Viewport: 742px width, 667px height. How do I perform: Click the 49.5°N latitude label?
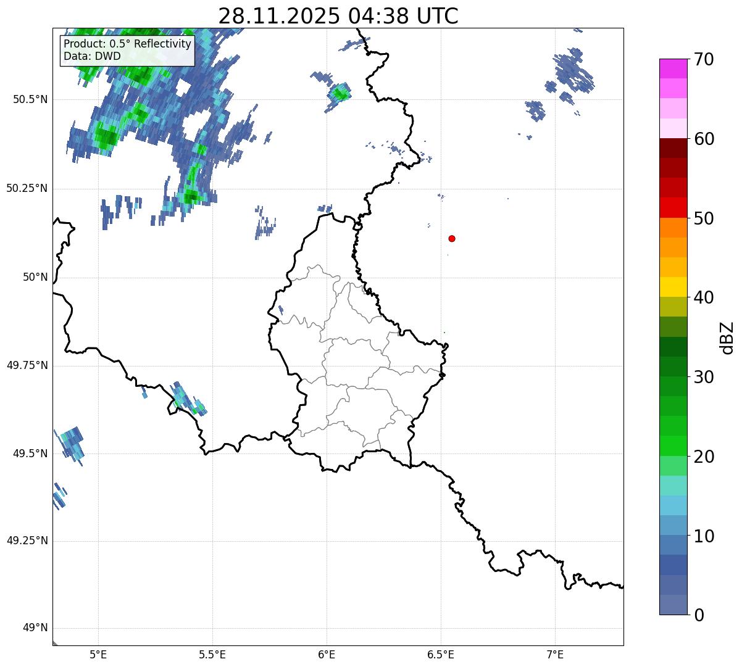pos(30,454)
